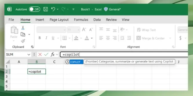193x96 pixels.
Task: Click Bottom Align icon
Action: pyautogui.click(x=114, y=30)
